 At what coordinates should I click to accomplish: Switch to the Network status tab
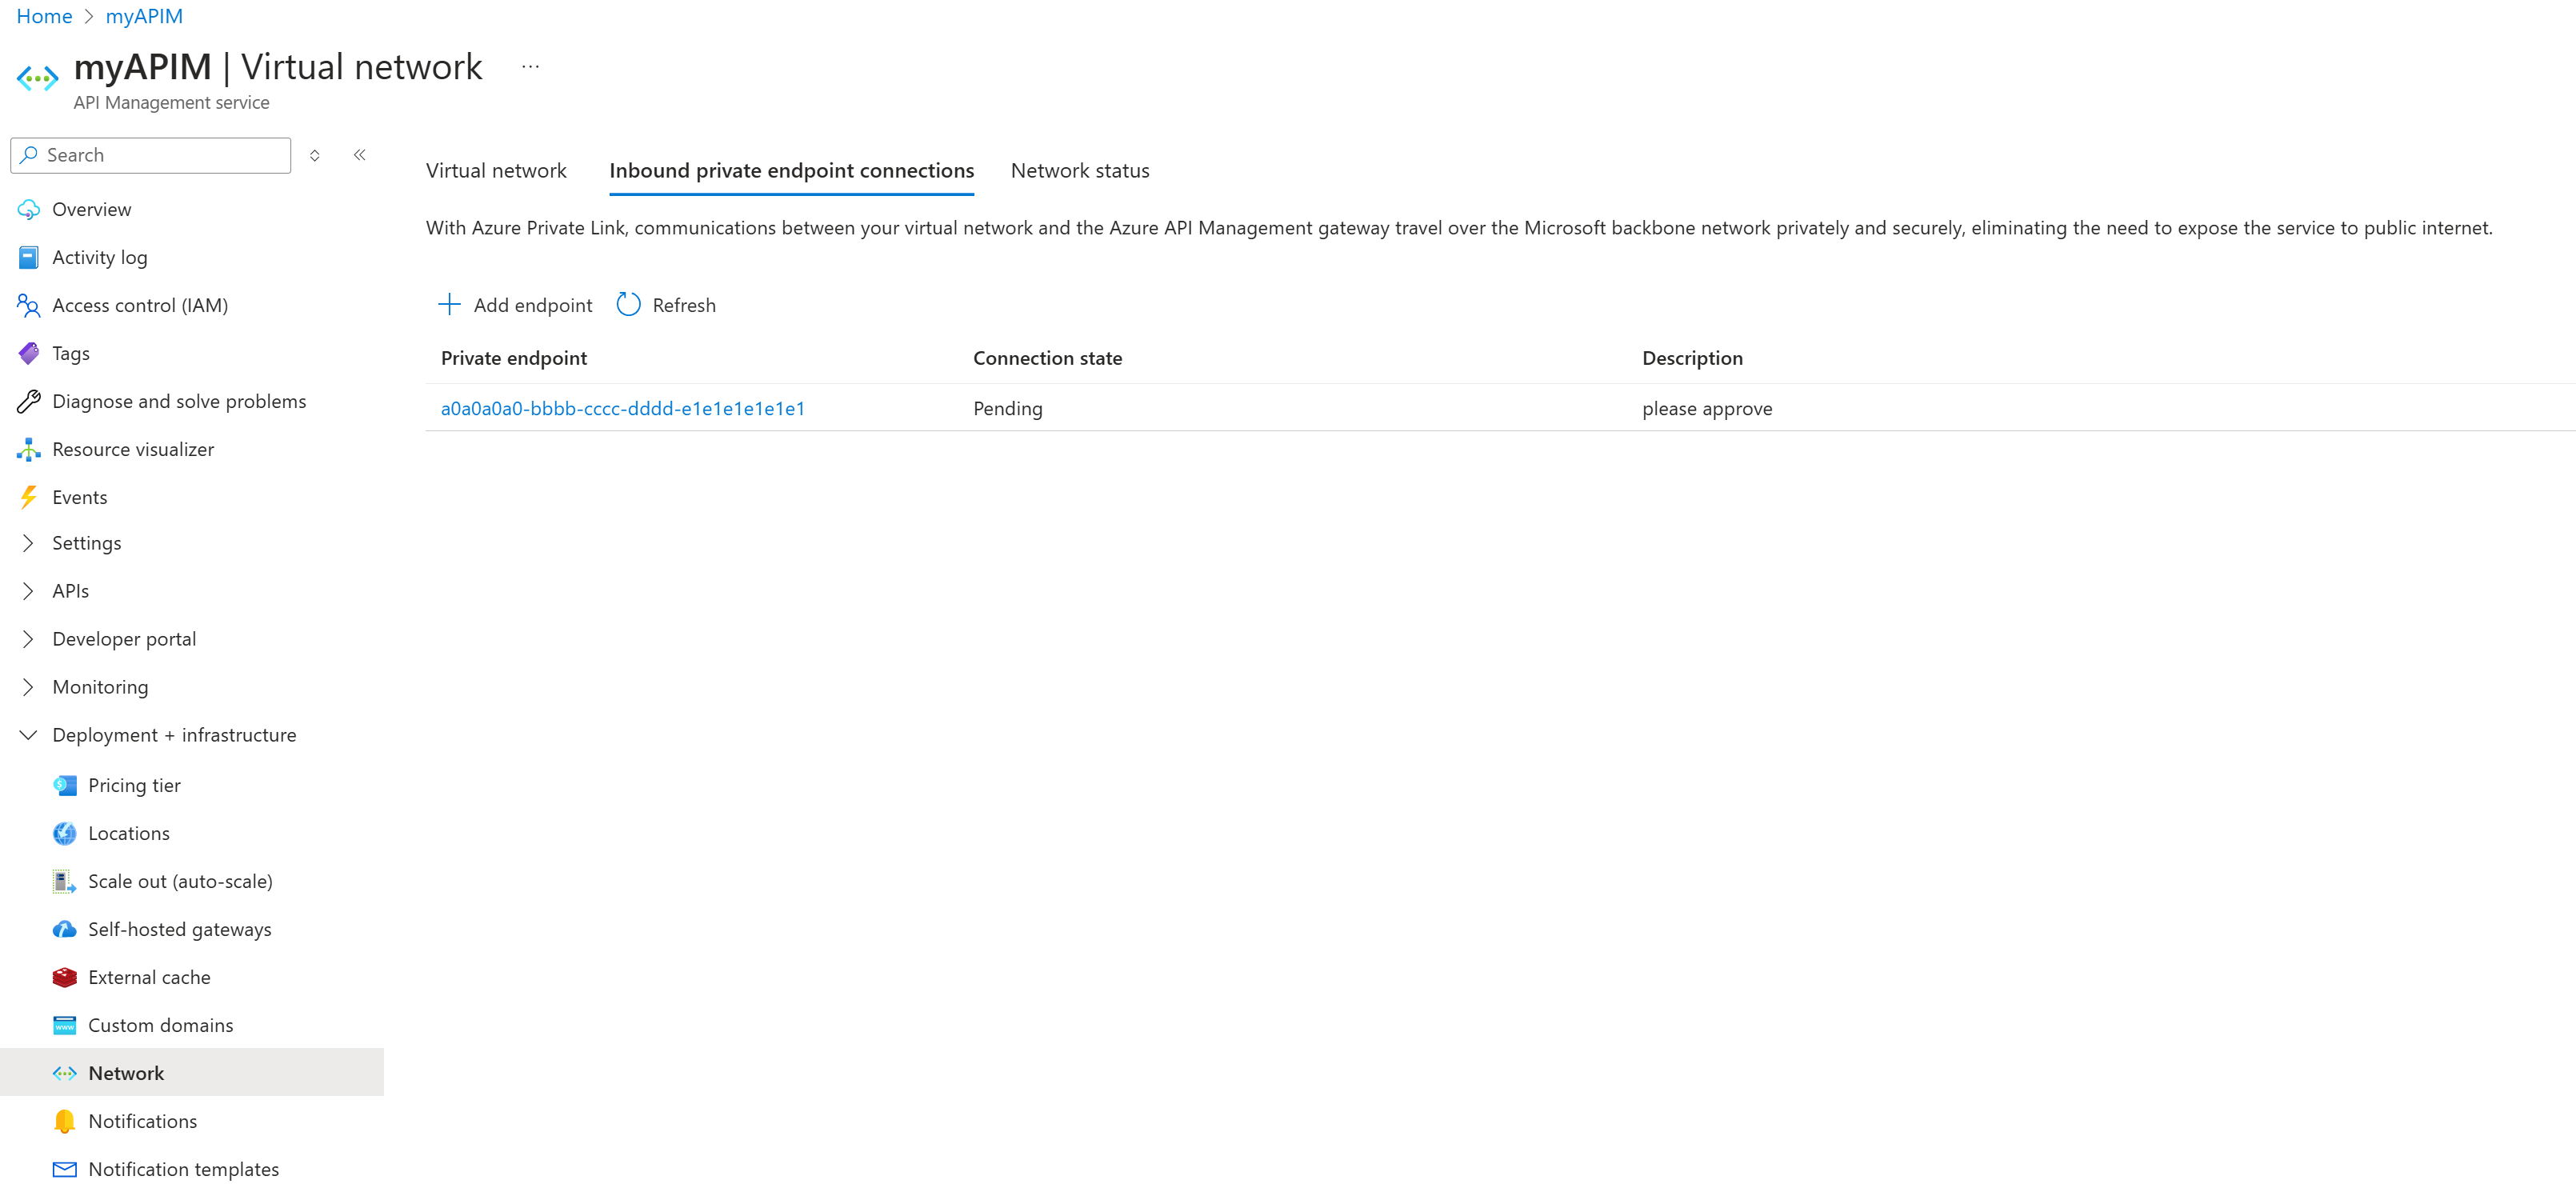pyautogui.click(x=1079, y=169)
